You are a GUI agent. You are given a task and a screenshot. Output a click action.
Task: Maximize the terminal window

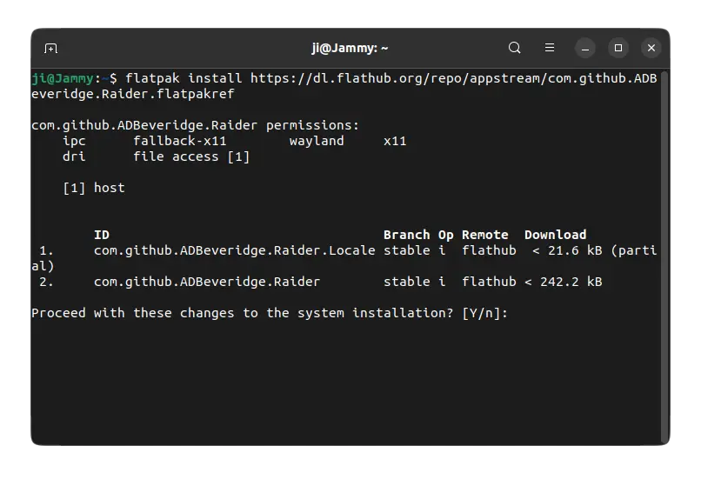point(618,48)
